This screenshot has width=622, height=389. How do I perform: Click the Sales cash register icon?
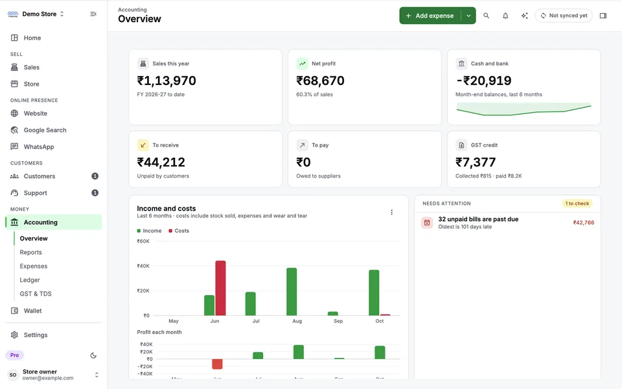click(x=14, y=67)
